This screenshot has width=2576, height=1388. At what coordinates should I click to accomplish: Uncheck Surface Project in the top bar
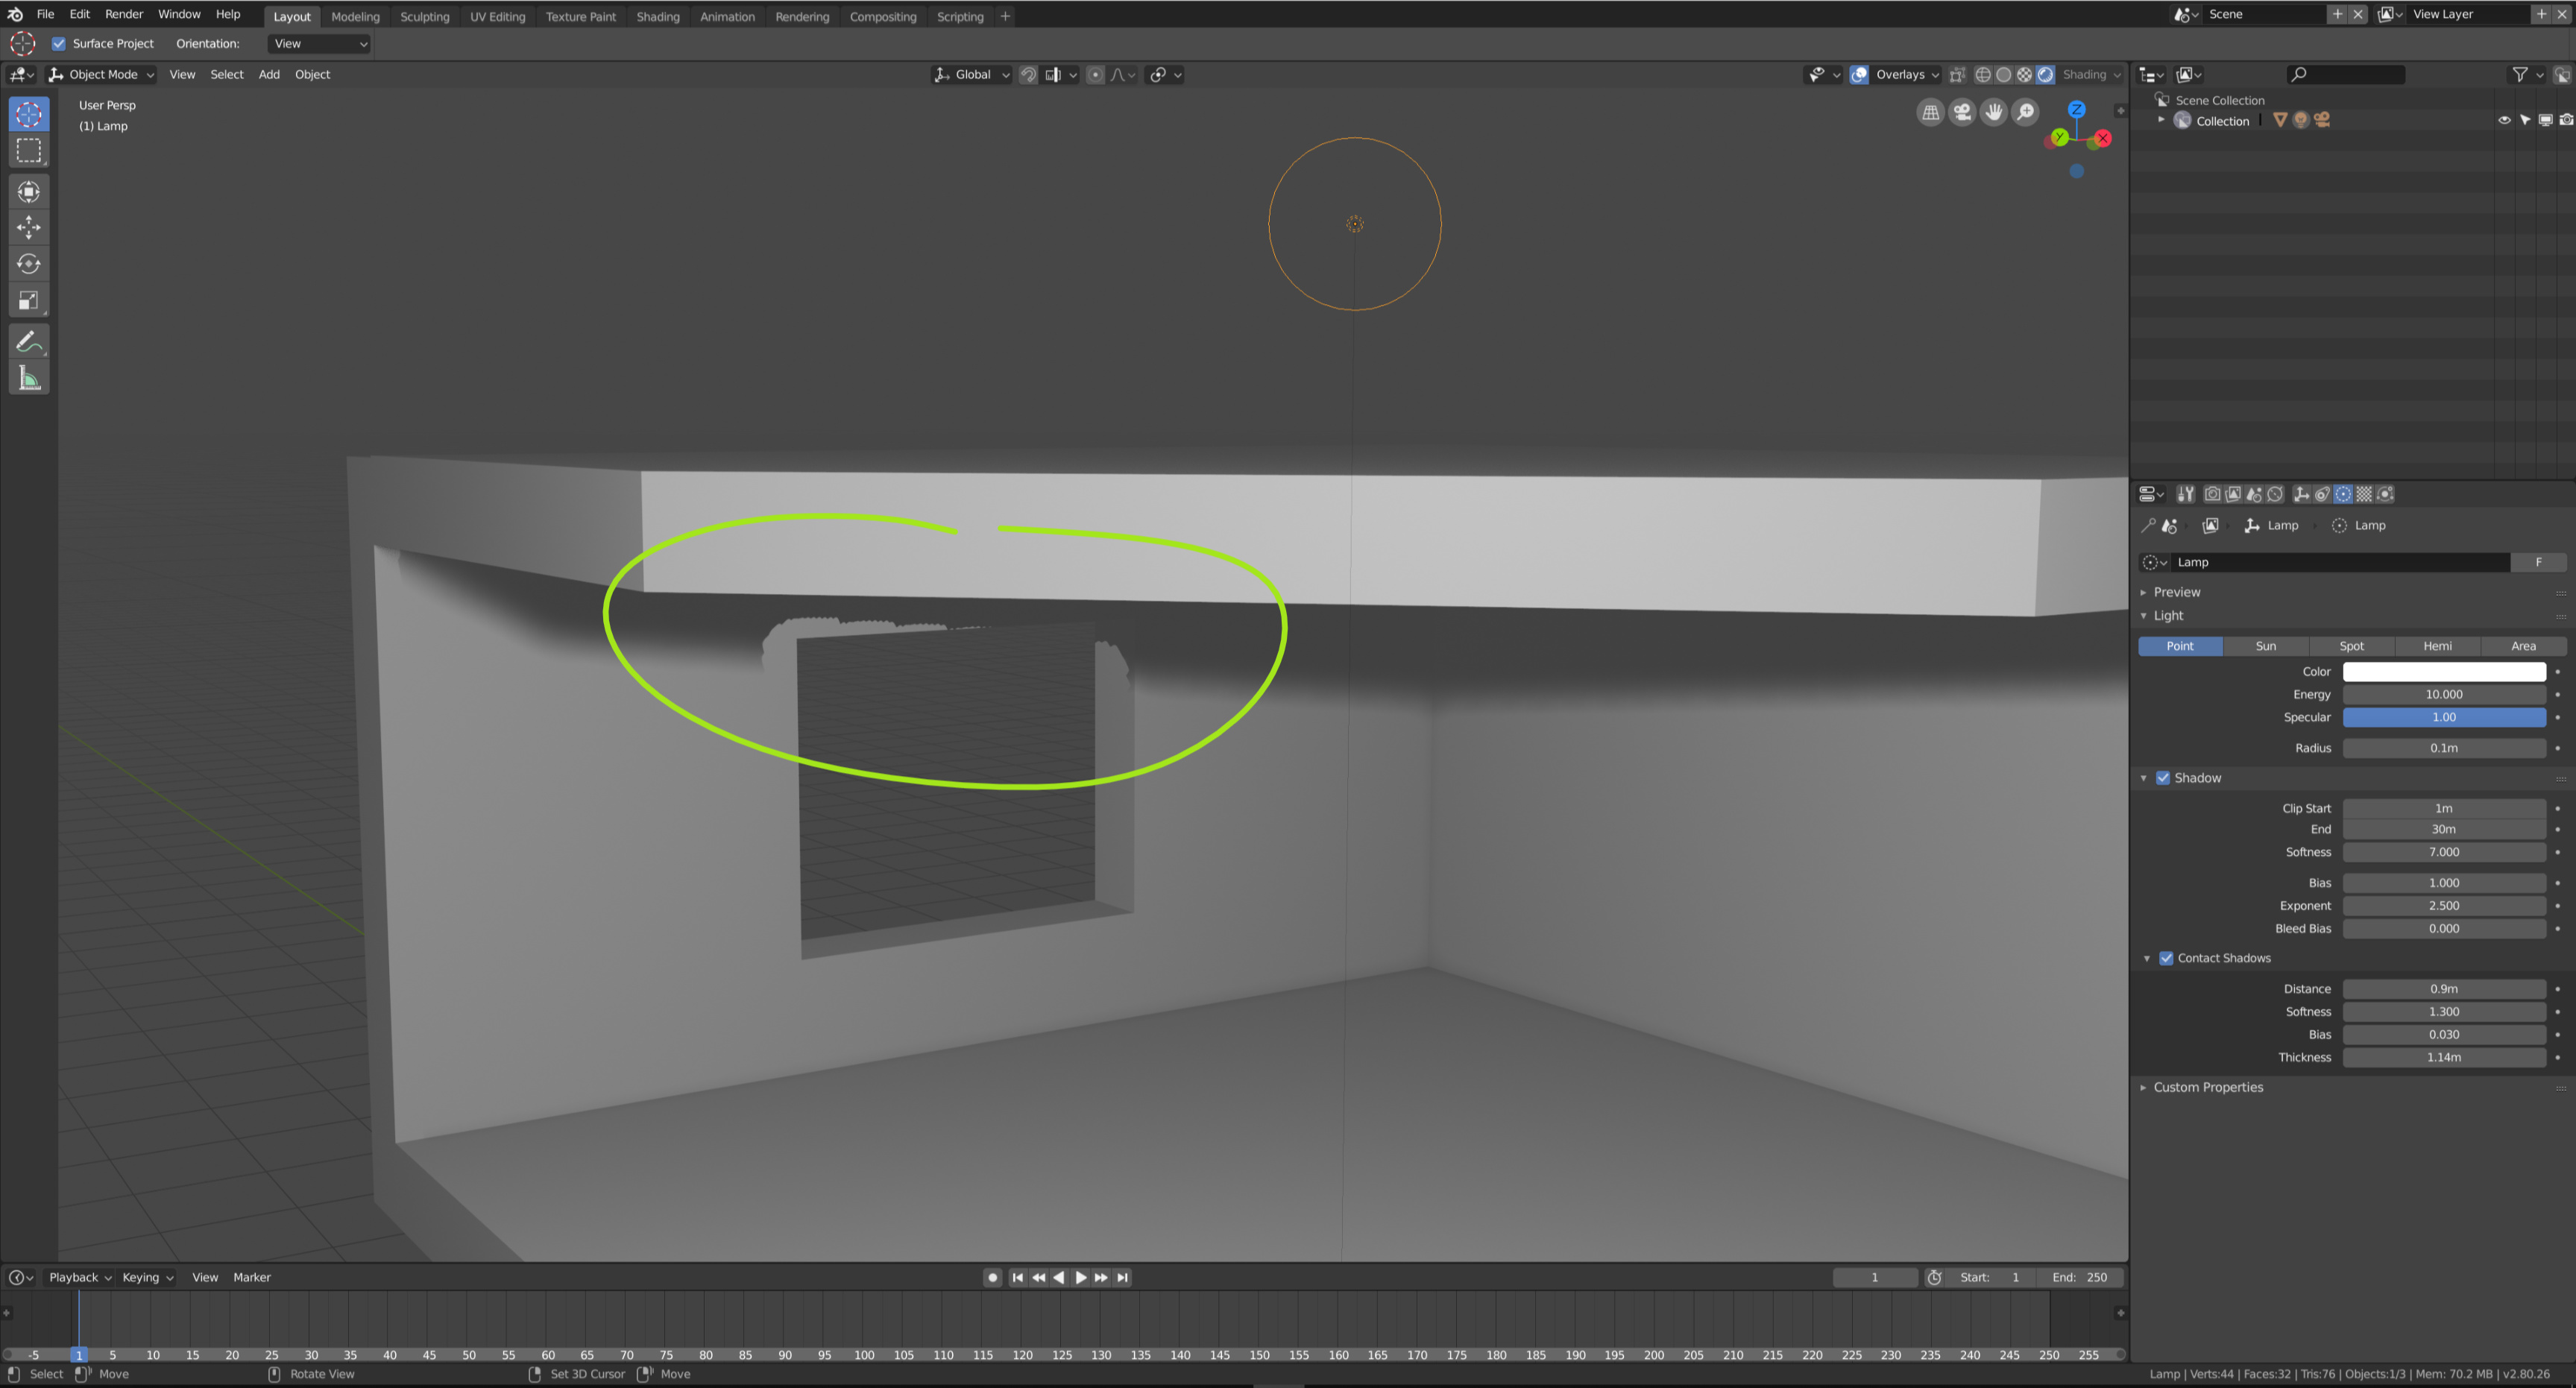click(x=59, y=43)
